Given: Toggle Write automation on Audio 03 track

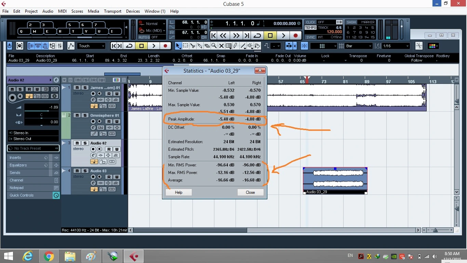Looking at the screenshot, I should tap(117, 177).
